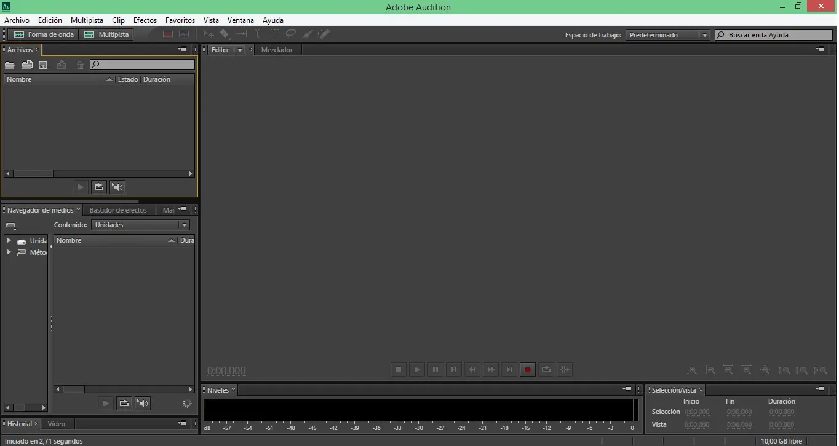The width and height of the screenshot is (839, 446).
Task: Zoom in at out point icon
Action: click(801, 370)
